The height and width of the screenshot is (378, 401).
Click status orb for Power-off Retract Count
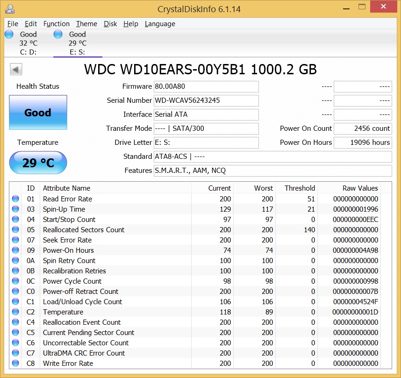coord(15,291)
